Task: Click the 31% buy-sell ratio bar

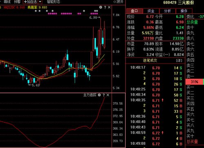Action: coord(195,82)
